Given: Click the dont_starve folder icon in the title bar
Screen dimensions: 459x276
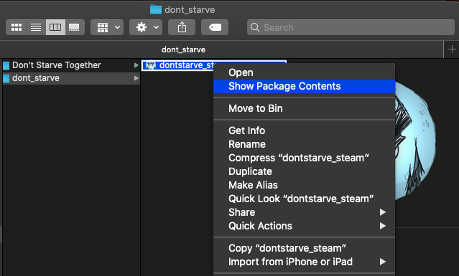Looking at the screenshot, I should pyautogui.click(x=156, y=9).
